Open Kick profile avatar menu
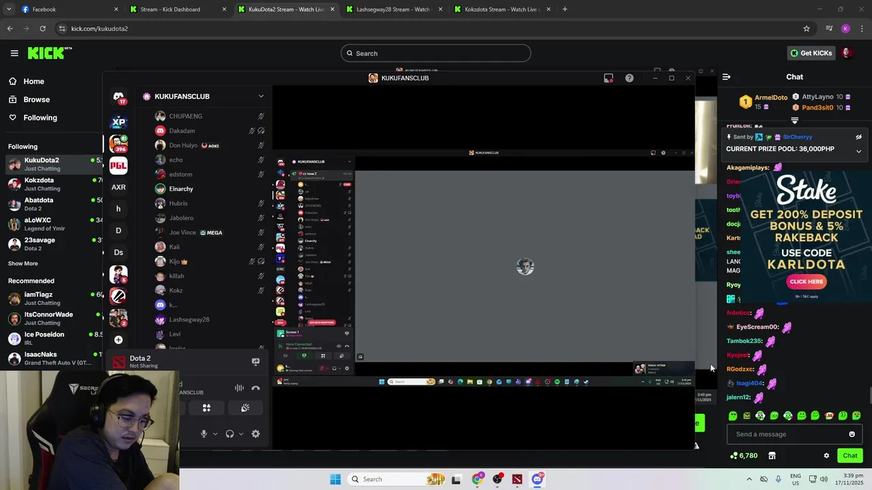 847,53
